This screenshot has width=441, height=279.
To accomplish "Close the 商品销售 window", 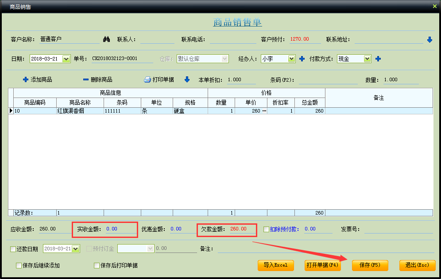I will [x=434, y=6].
